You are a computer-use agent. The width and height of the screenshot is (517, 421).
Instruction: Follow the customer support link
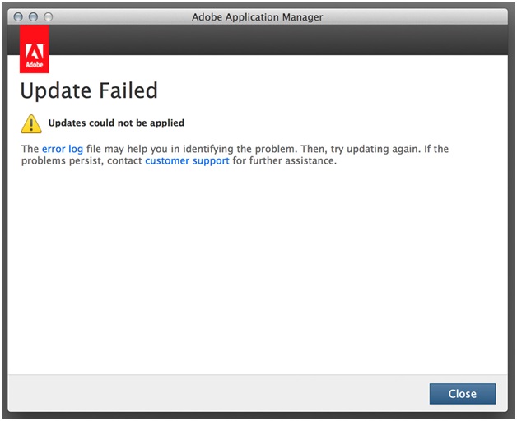(187, 161)
